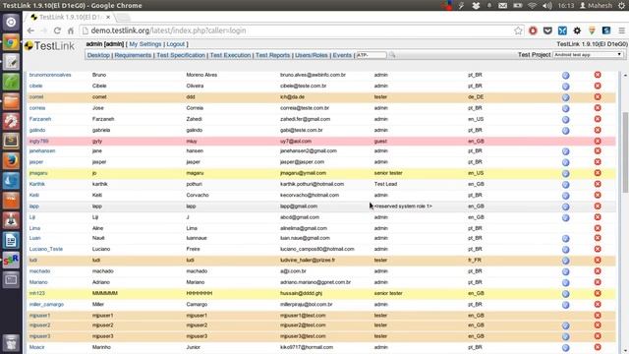Click email jasper@jasper.com
The width and height of the screenshot is (629, 354).
(x=302, y=161)
